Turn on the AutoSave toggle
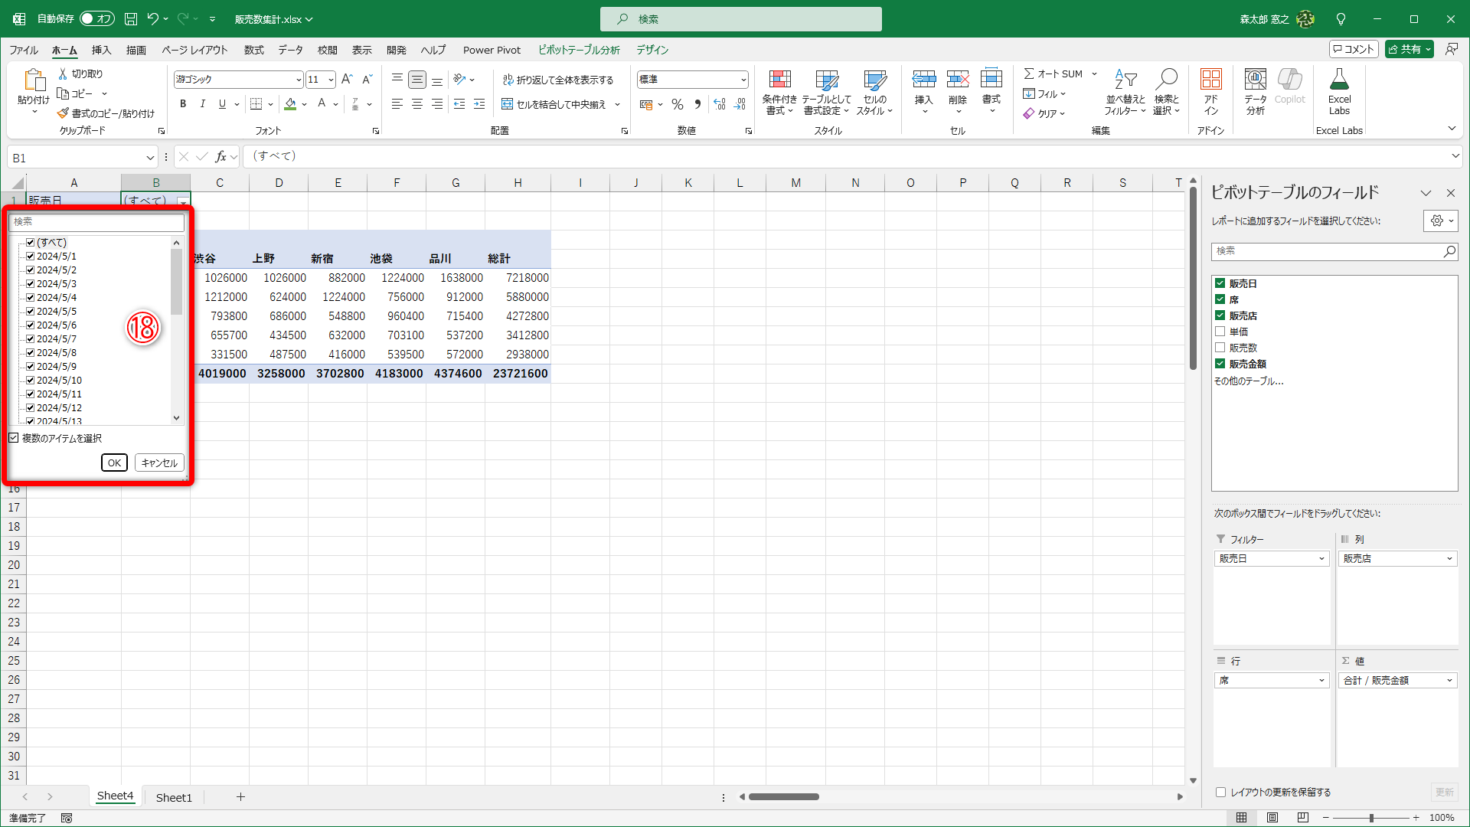Screen dimensions: 1470x827 pos(97,18)
